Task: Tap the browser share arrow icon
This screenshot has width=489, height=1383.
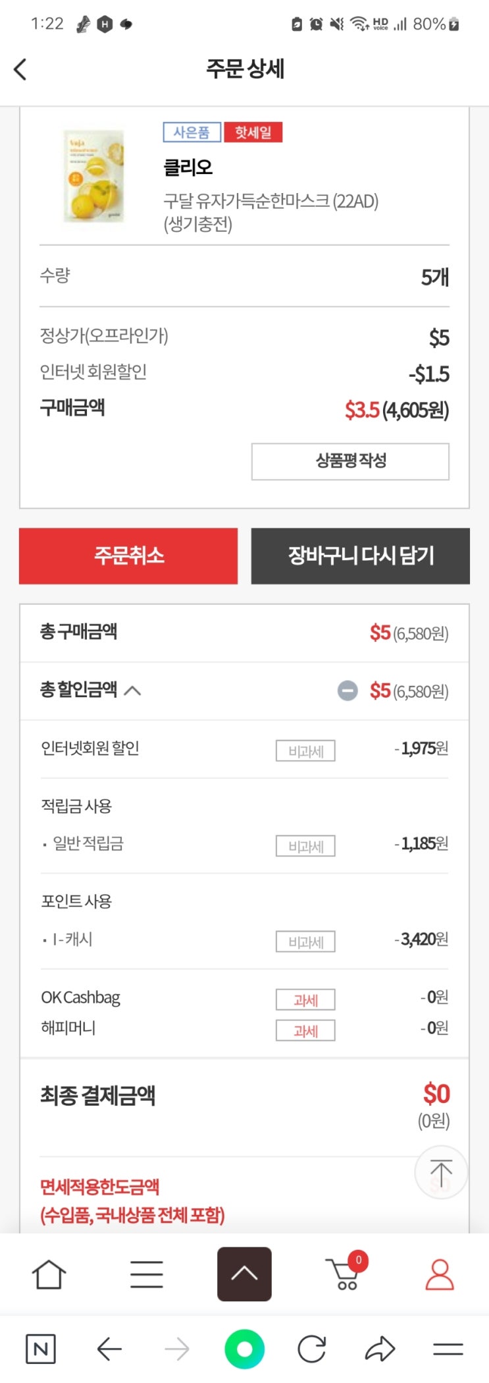Action: click(x=380, y=1349)
